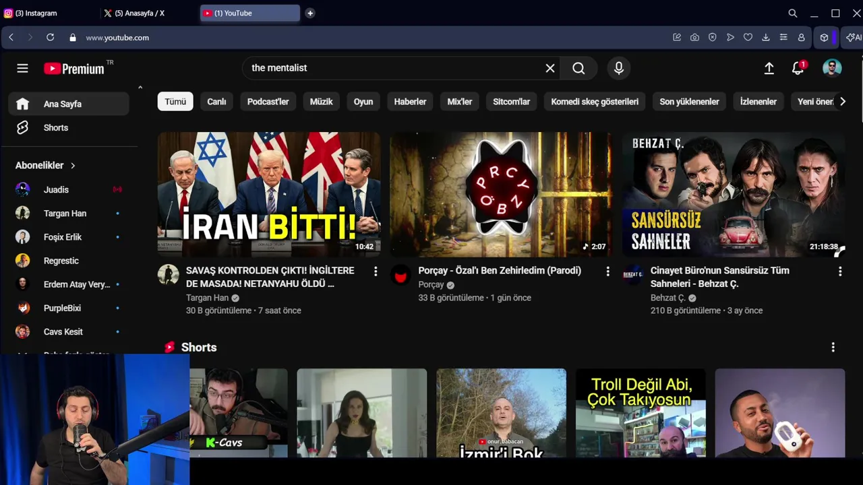Select the Haberler filter chip
This screenshot has width=863, height=485.
410,102
